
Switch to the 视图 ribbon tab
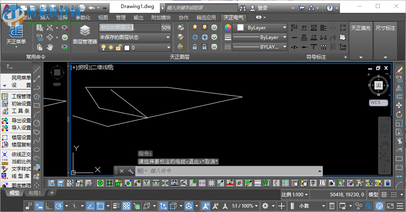click(x=103, y=18)
